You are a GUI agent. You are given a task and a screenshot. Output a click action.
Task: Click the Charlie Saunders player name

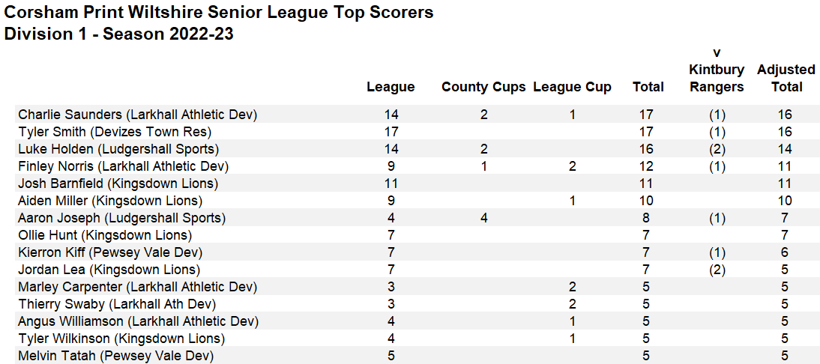(x=137, y=115)
